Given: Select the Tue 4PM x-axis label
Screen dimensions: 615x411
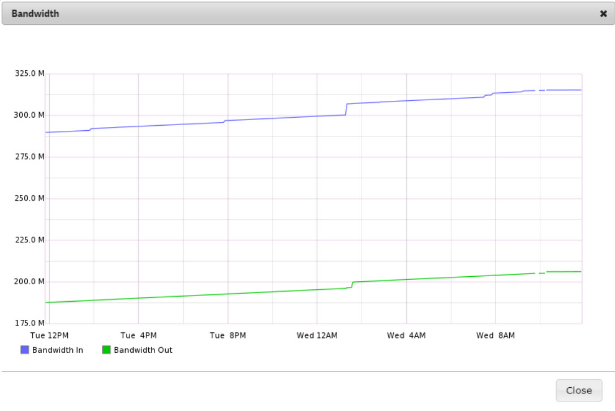Looking at the screenshot, I should [x=139, y=336].
